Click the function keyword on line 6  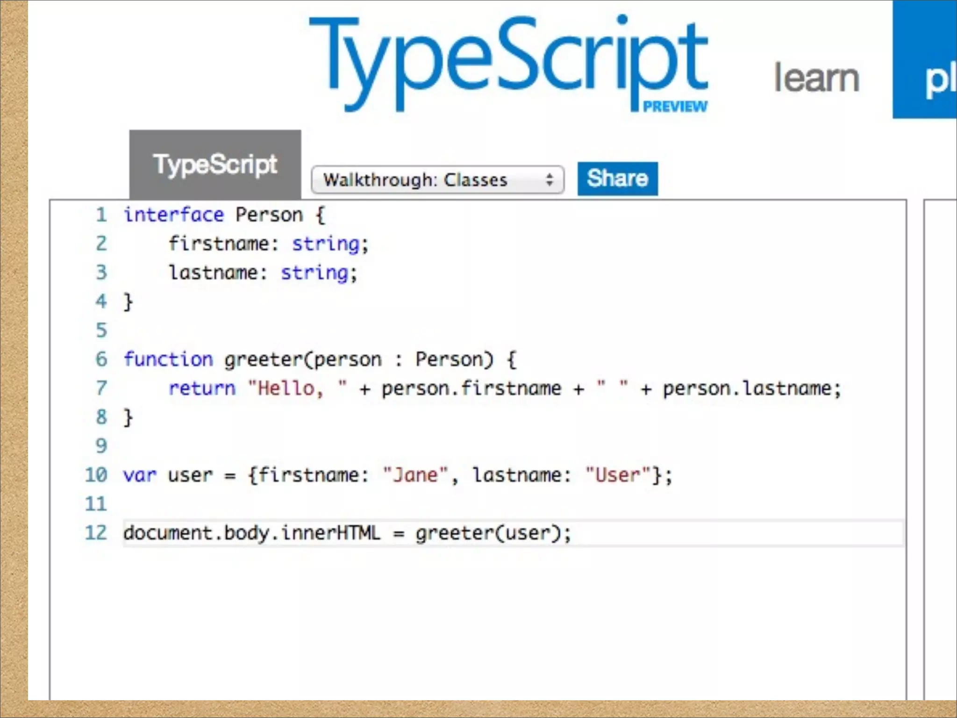coord(168,359)
